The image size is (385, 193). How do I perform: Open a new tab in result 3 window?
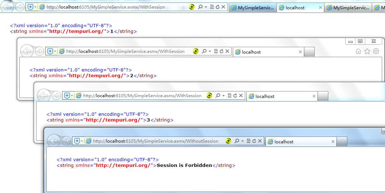[323, 96]
